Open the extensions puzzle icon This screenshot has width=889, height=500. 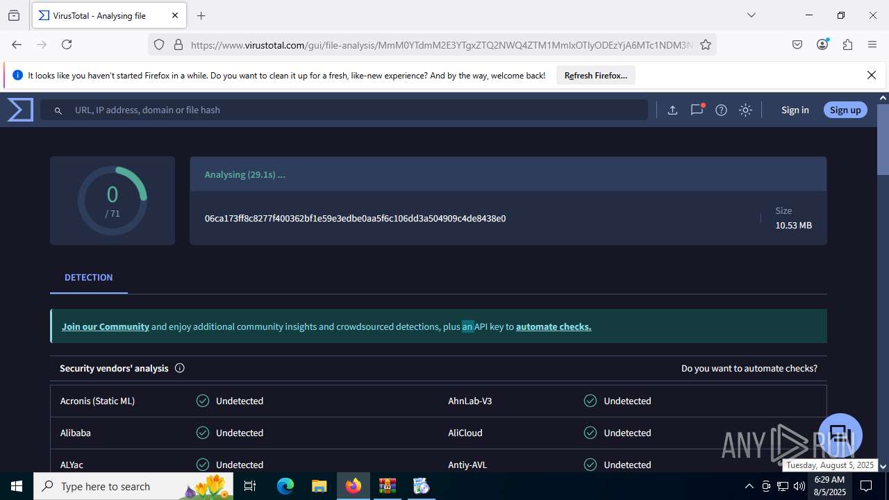pyautogui.click(x=847, y=44)
